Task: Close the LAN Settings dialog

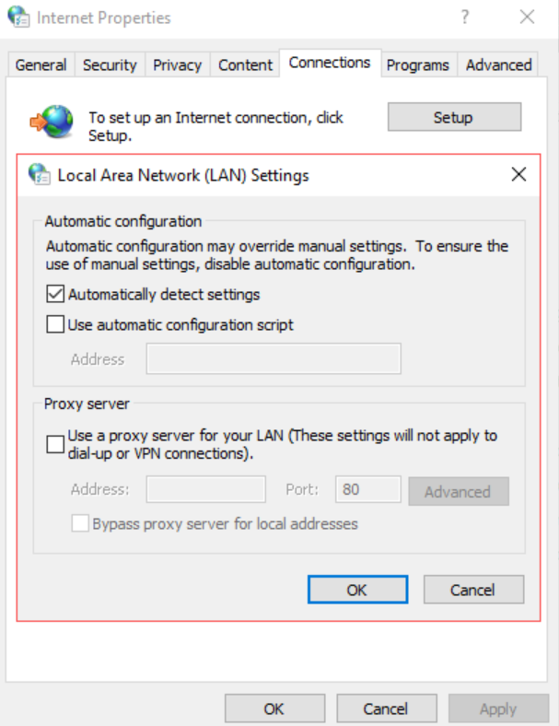Action: coord(518,174)
